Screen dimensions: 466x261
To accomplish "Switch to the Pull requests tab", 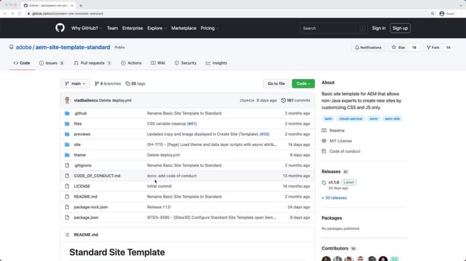I will point(93,63).
